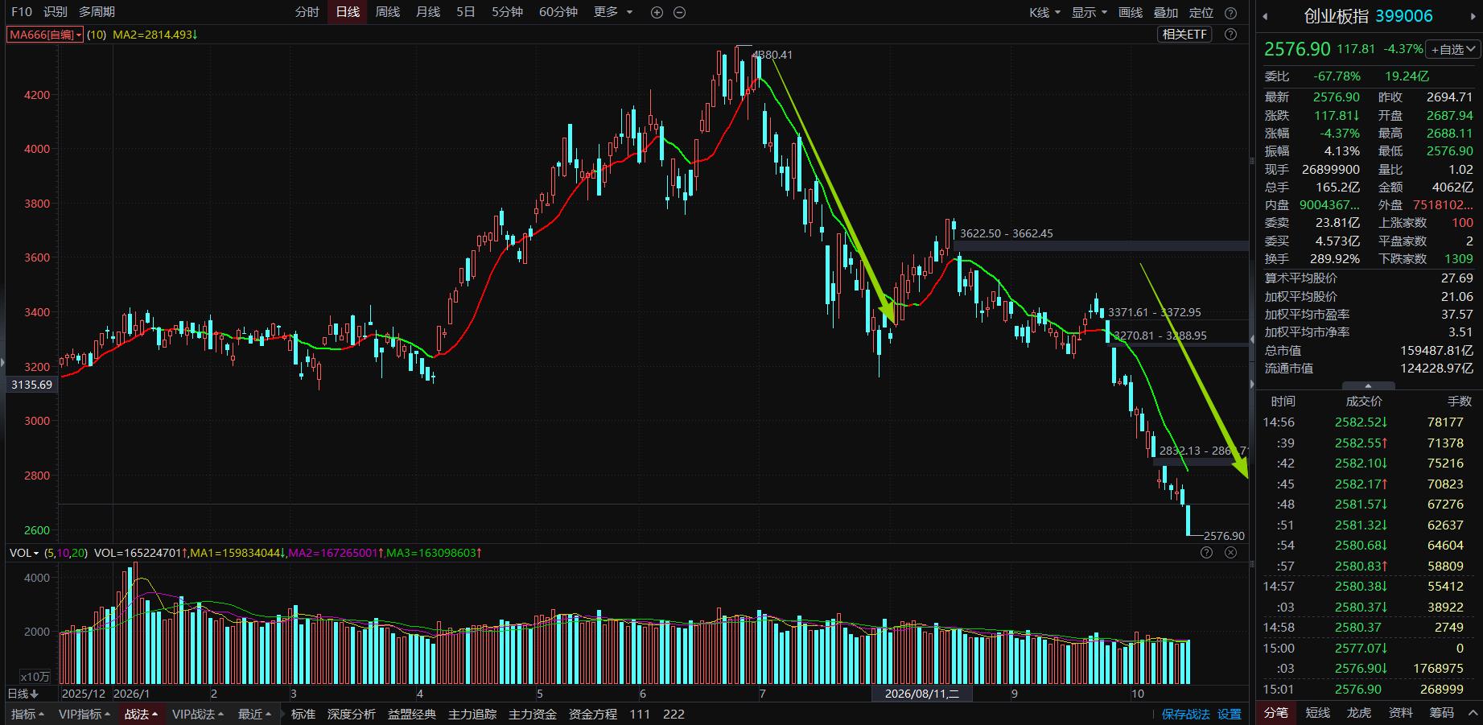This screenshot has height=725, width=1483.
Task: Click the 叠加 overlay tool
Action: (1166, 12)
